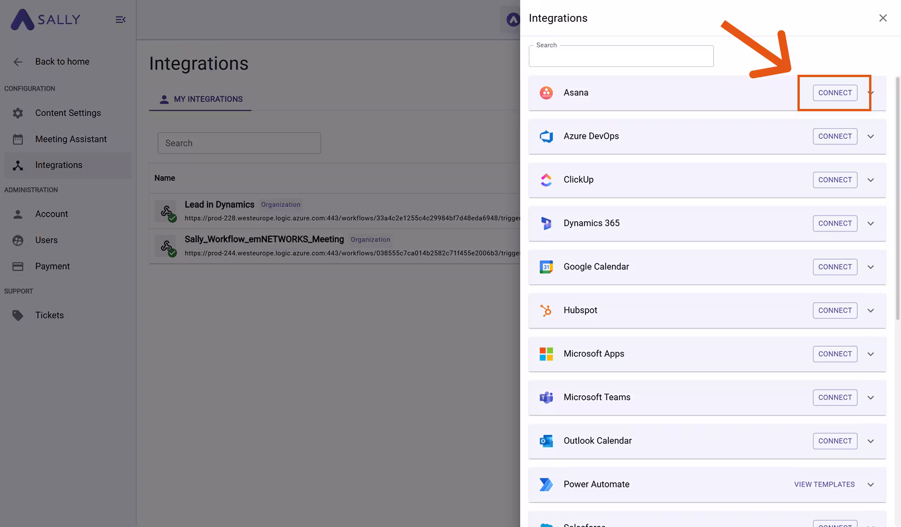Expand the Microsoft Apps row chevron
The height and width of the screenshot is (527, 901).
[870, 354]
